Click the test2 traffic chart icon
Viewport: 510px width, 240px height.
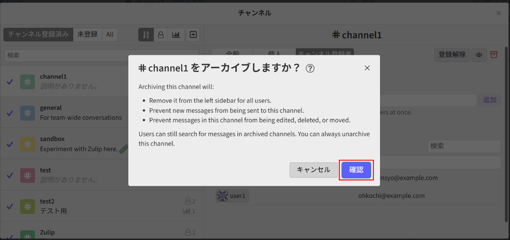(x=187, y=211)
